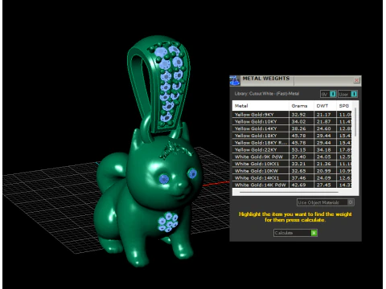Select the Yellow Gold:22KY row
This screenshot has width=386, height=289.
[x=292, y=149]
